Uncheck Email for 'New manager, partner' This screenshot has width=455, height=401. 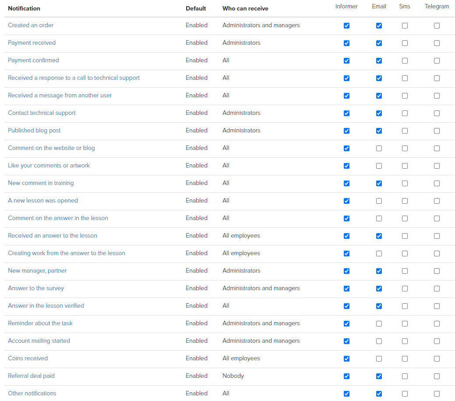point(379,271)
